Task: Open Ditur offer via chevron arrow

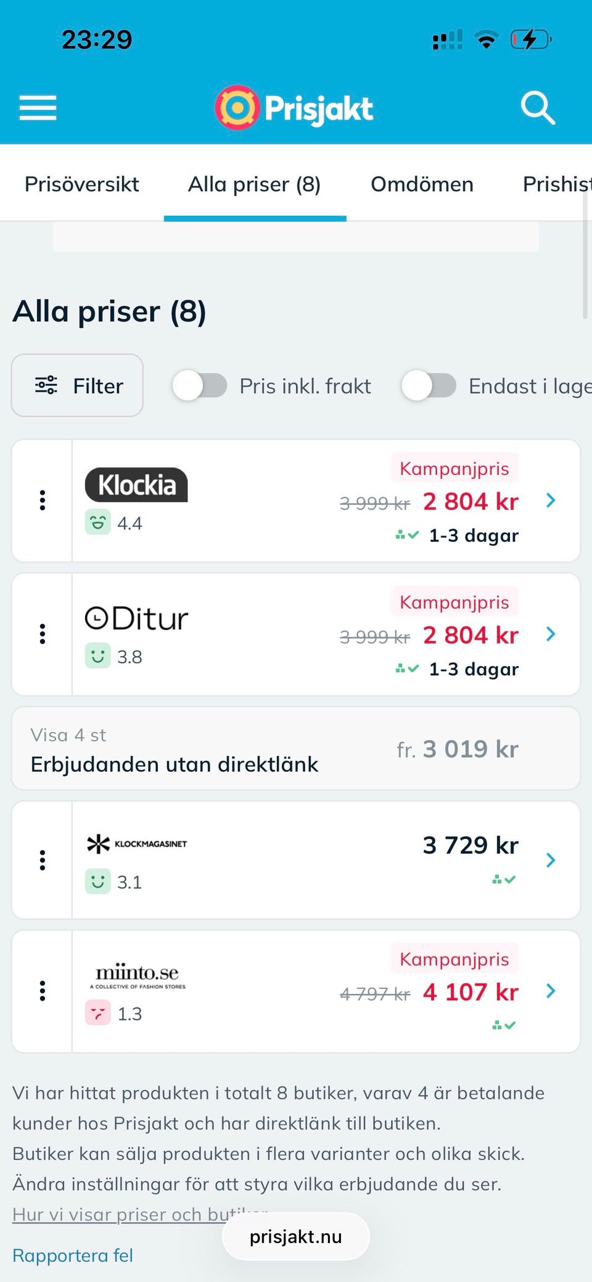Action: (551, 634)
